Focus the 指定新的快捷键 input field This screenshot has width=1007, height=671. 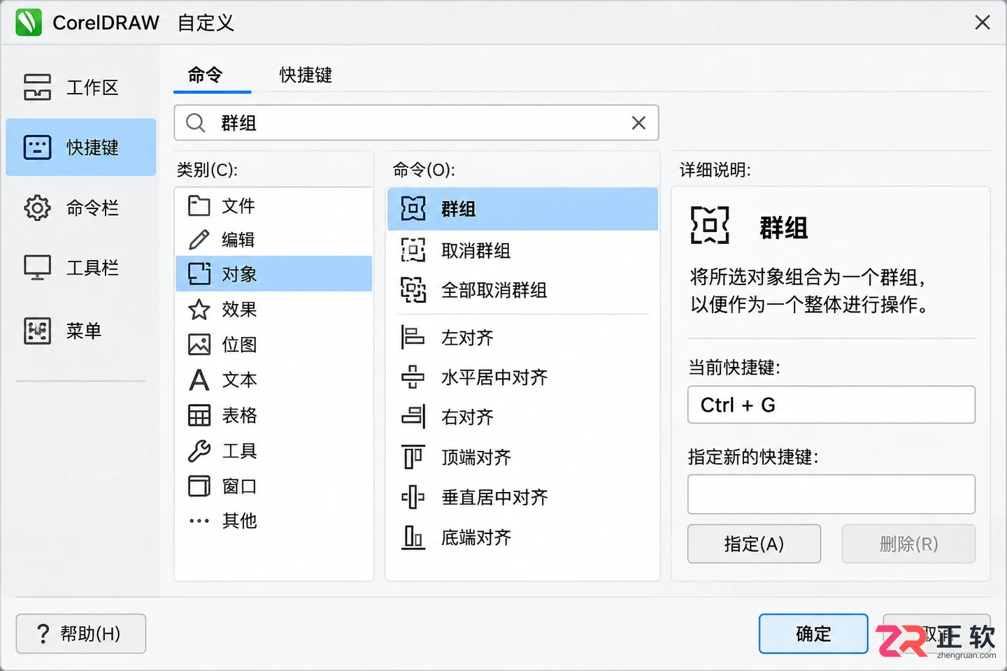click(x=831, y=494)
